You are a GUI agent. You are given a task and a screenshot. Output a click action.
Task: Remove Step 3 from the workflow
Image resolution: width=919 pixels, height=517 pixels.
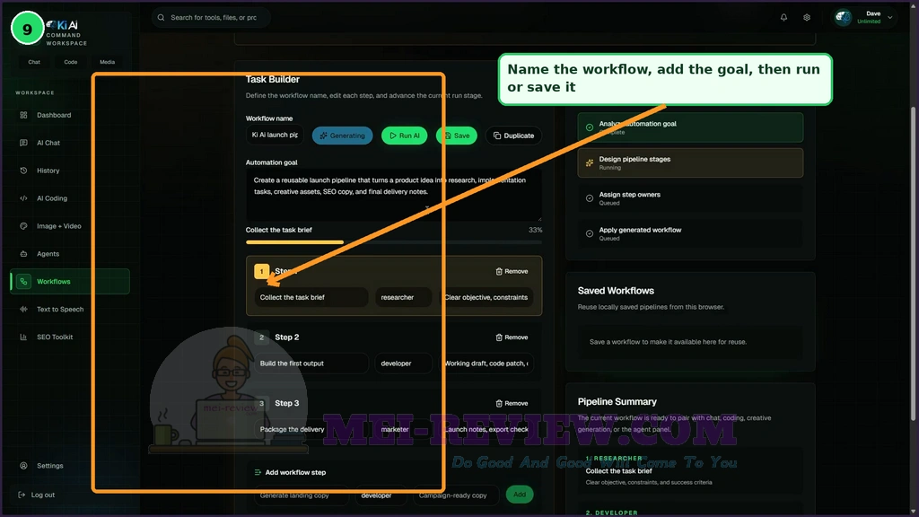click(x=512, y=403)
